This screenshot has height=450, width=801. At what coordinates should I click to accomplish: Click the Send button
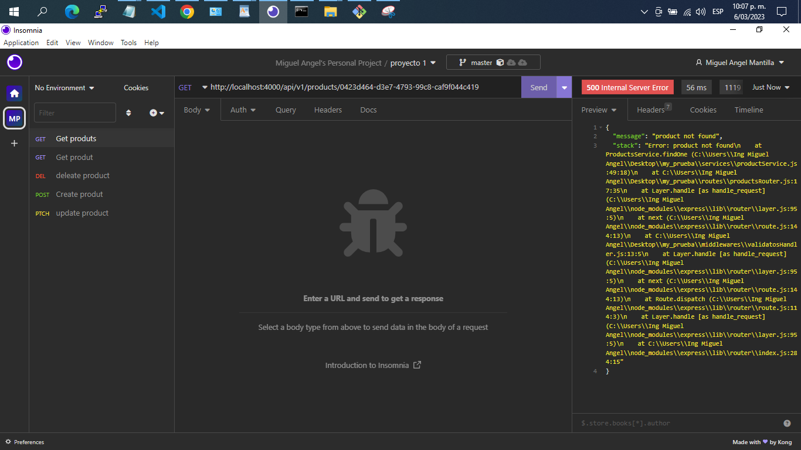pyautogui.click(x=538, y=87)
